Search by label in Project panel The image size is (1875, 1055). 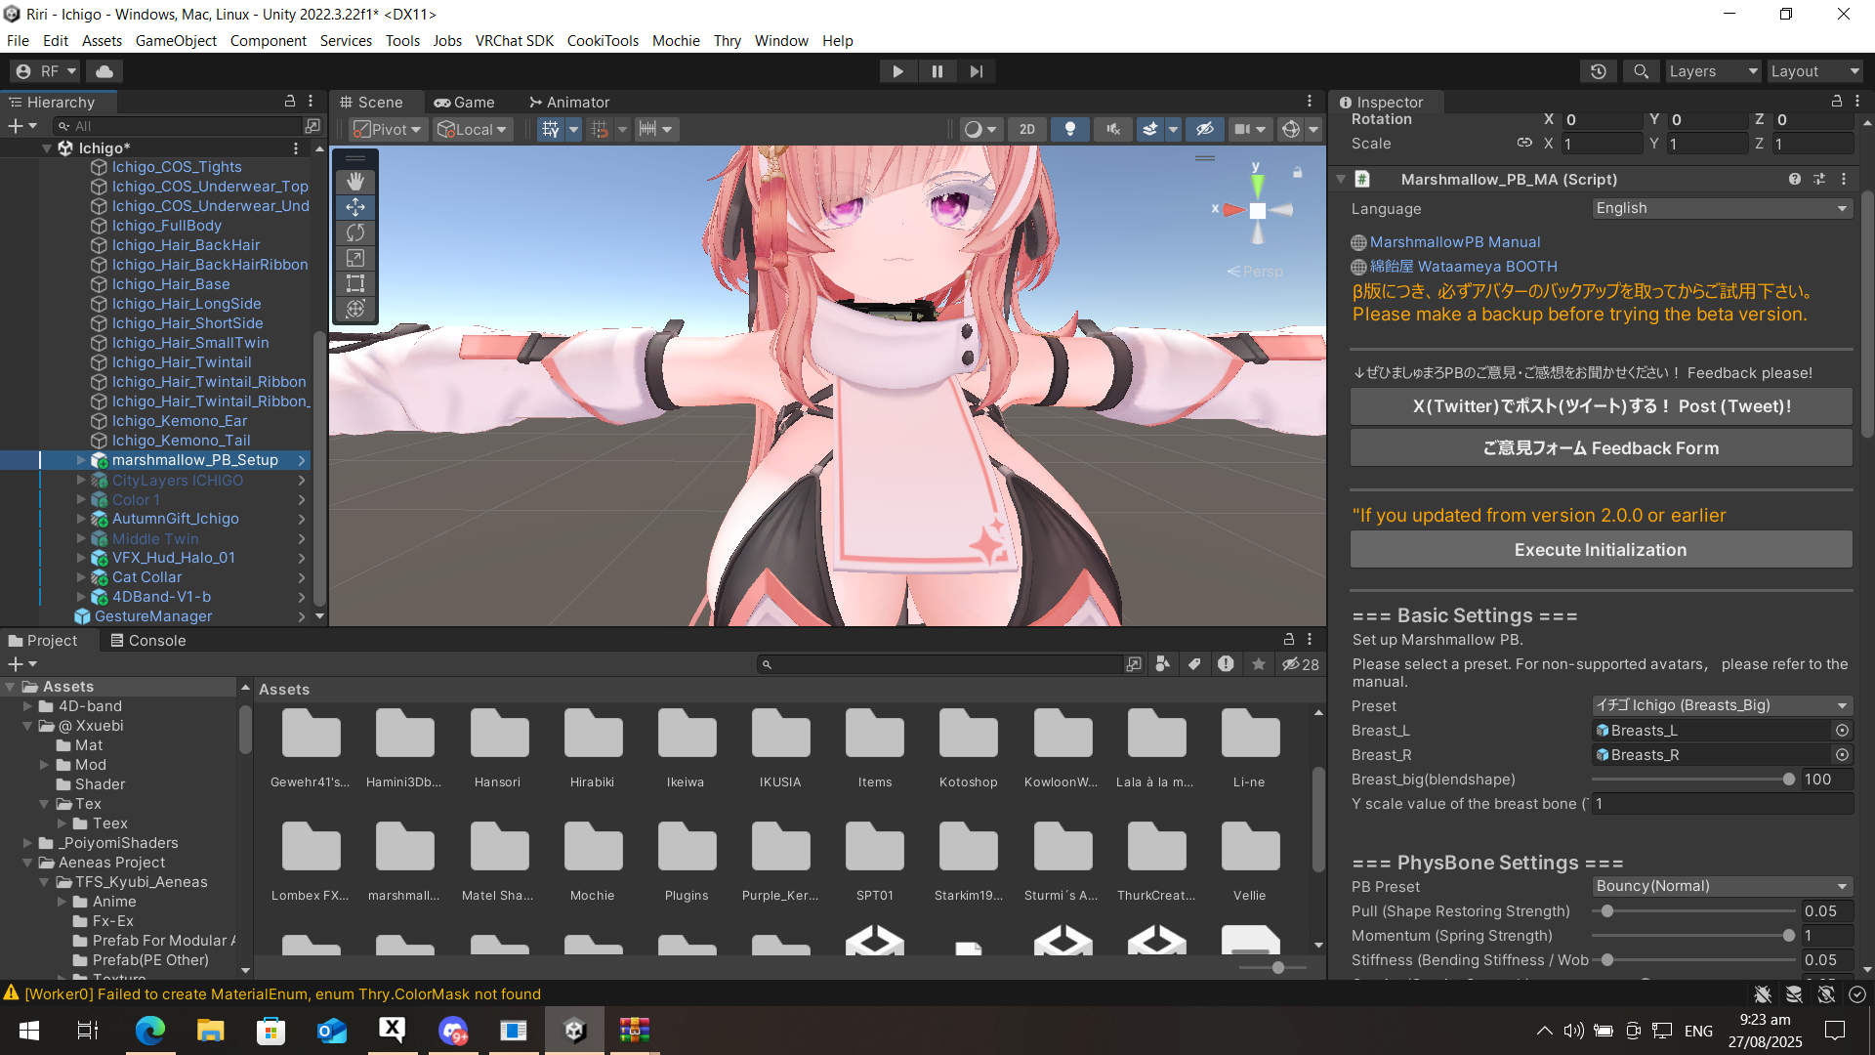point(1194,664)
